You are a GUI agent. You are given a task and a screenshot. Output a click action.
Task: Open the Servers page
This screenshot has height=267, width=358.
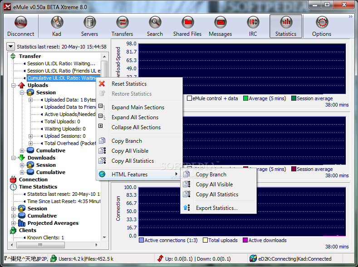click(x=89, y=26)
